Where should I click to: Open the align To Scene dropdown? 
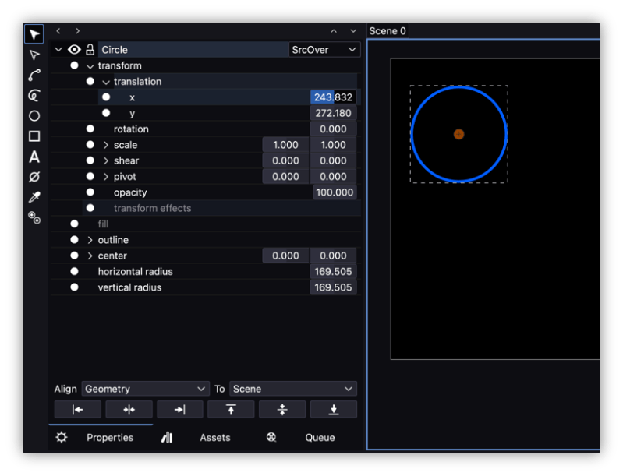(x=293, y=389)
